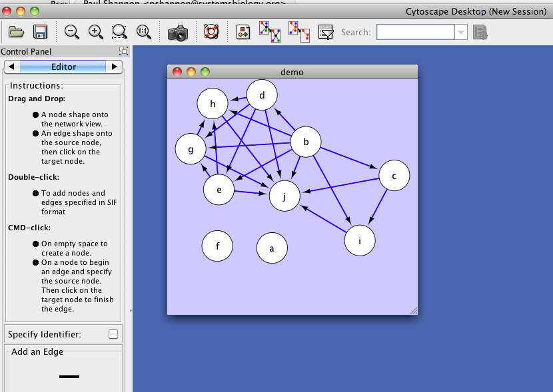Open help via the lifebuoy icon

pos(211,32)
